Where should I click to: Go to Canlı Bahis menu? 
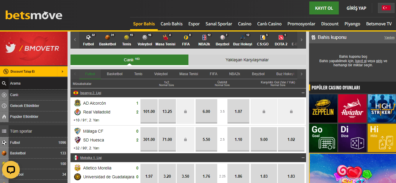point(172,24)
